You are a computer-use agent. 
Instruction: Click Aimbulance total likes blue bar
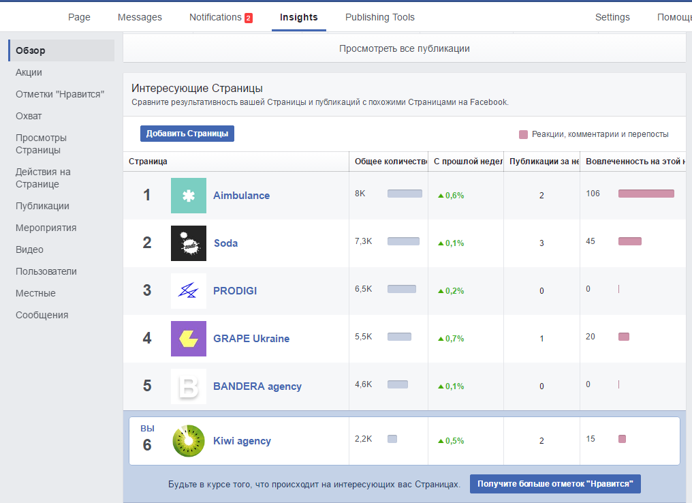(405, 194)
